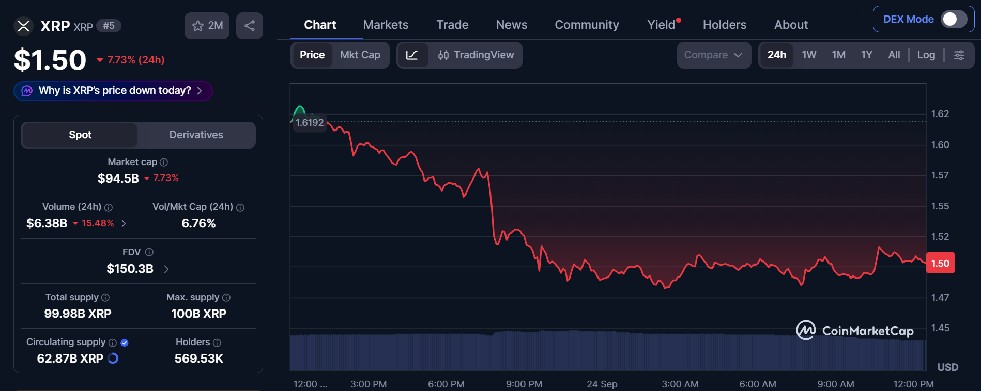This screenshot has height=391, width=981.
Task: Click the $1.50 headline price
Action: [50, 60]
